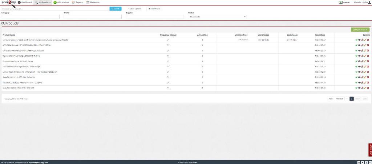Screen dimensions: 372x164
Task: Open the Facebook icon in footer
Action: (x=366, y=162)
